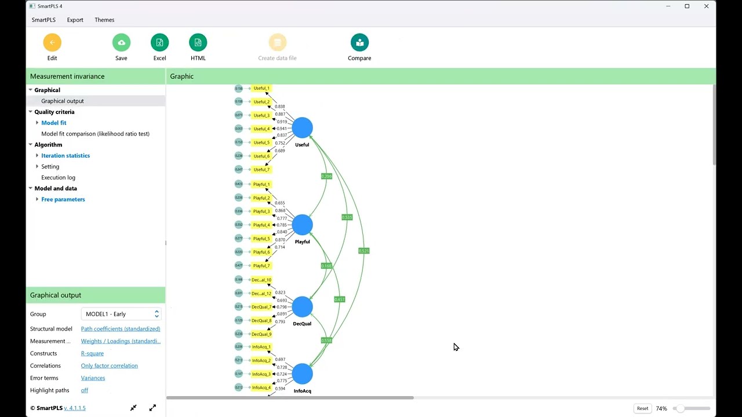Select the DecQual_7 indicator box

(261, 307)
